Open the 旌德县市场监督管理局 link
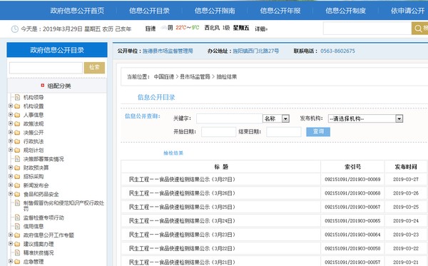Screen dimensions: 428x266 (168, 51)
